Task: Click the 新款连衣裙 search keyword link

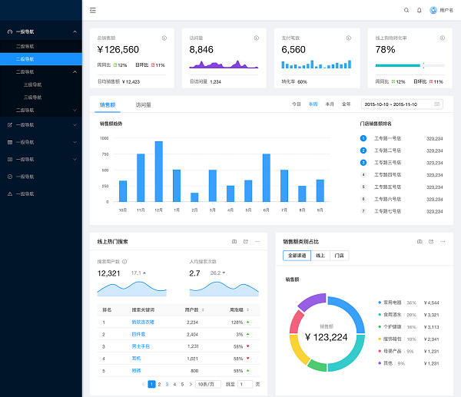Action: pos(143,322)
